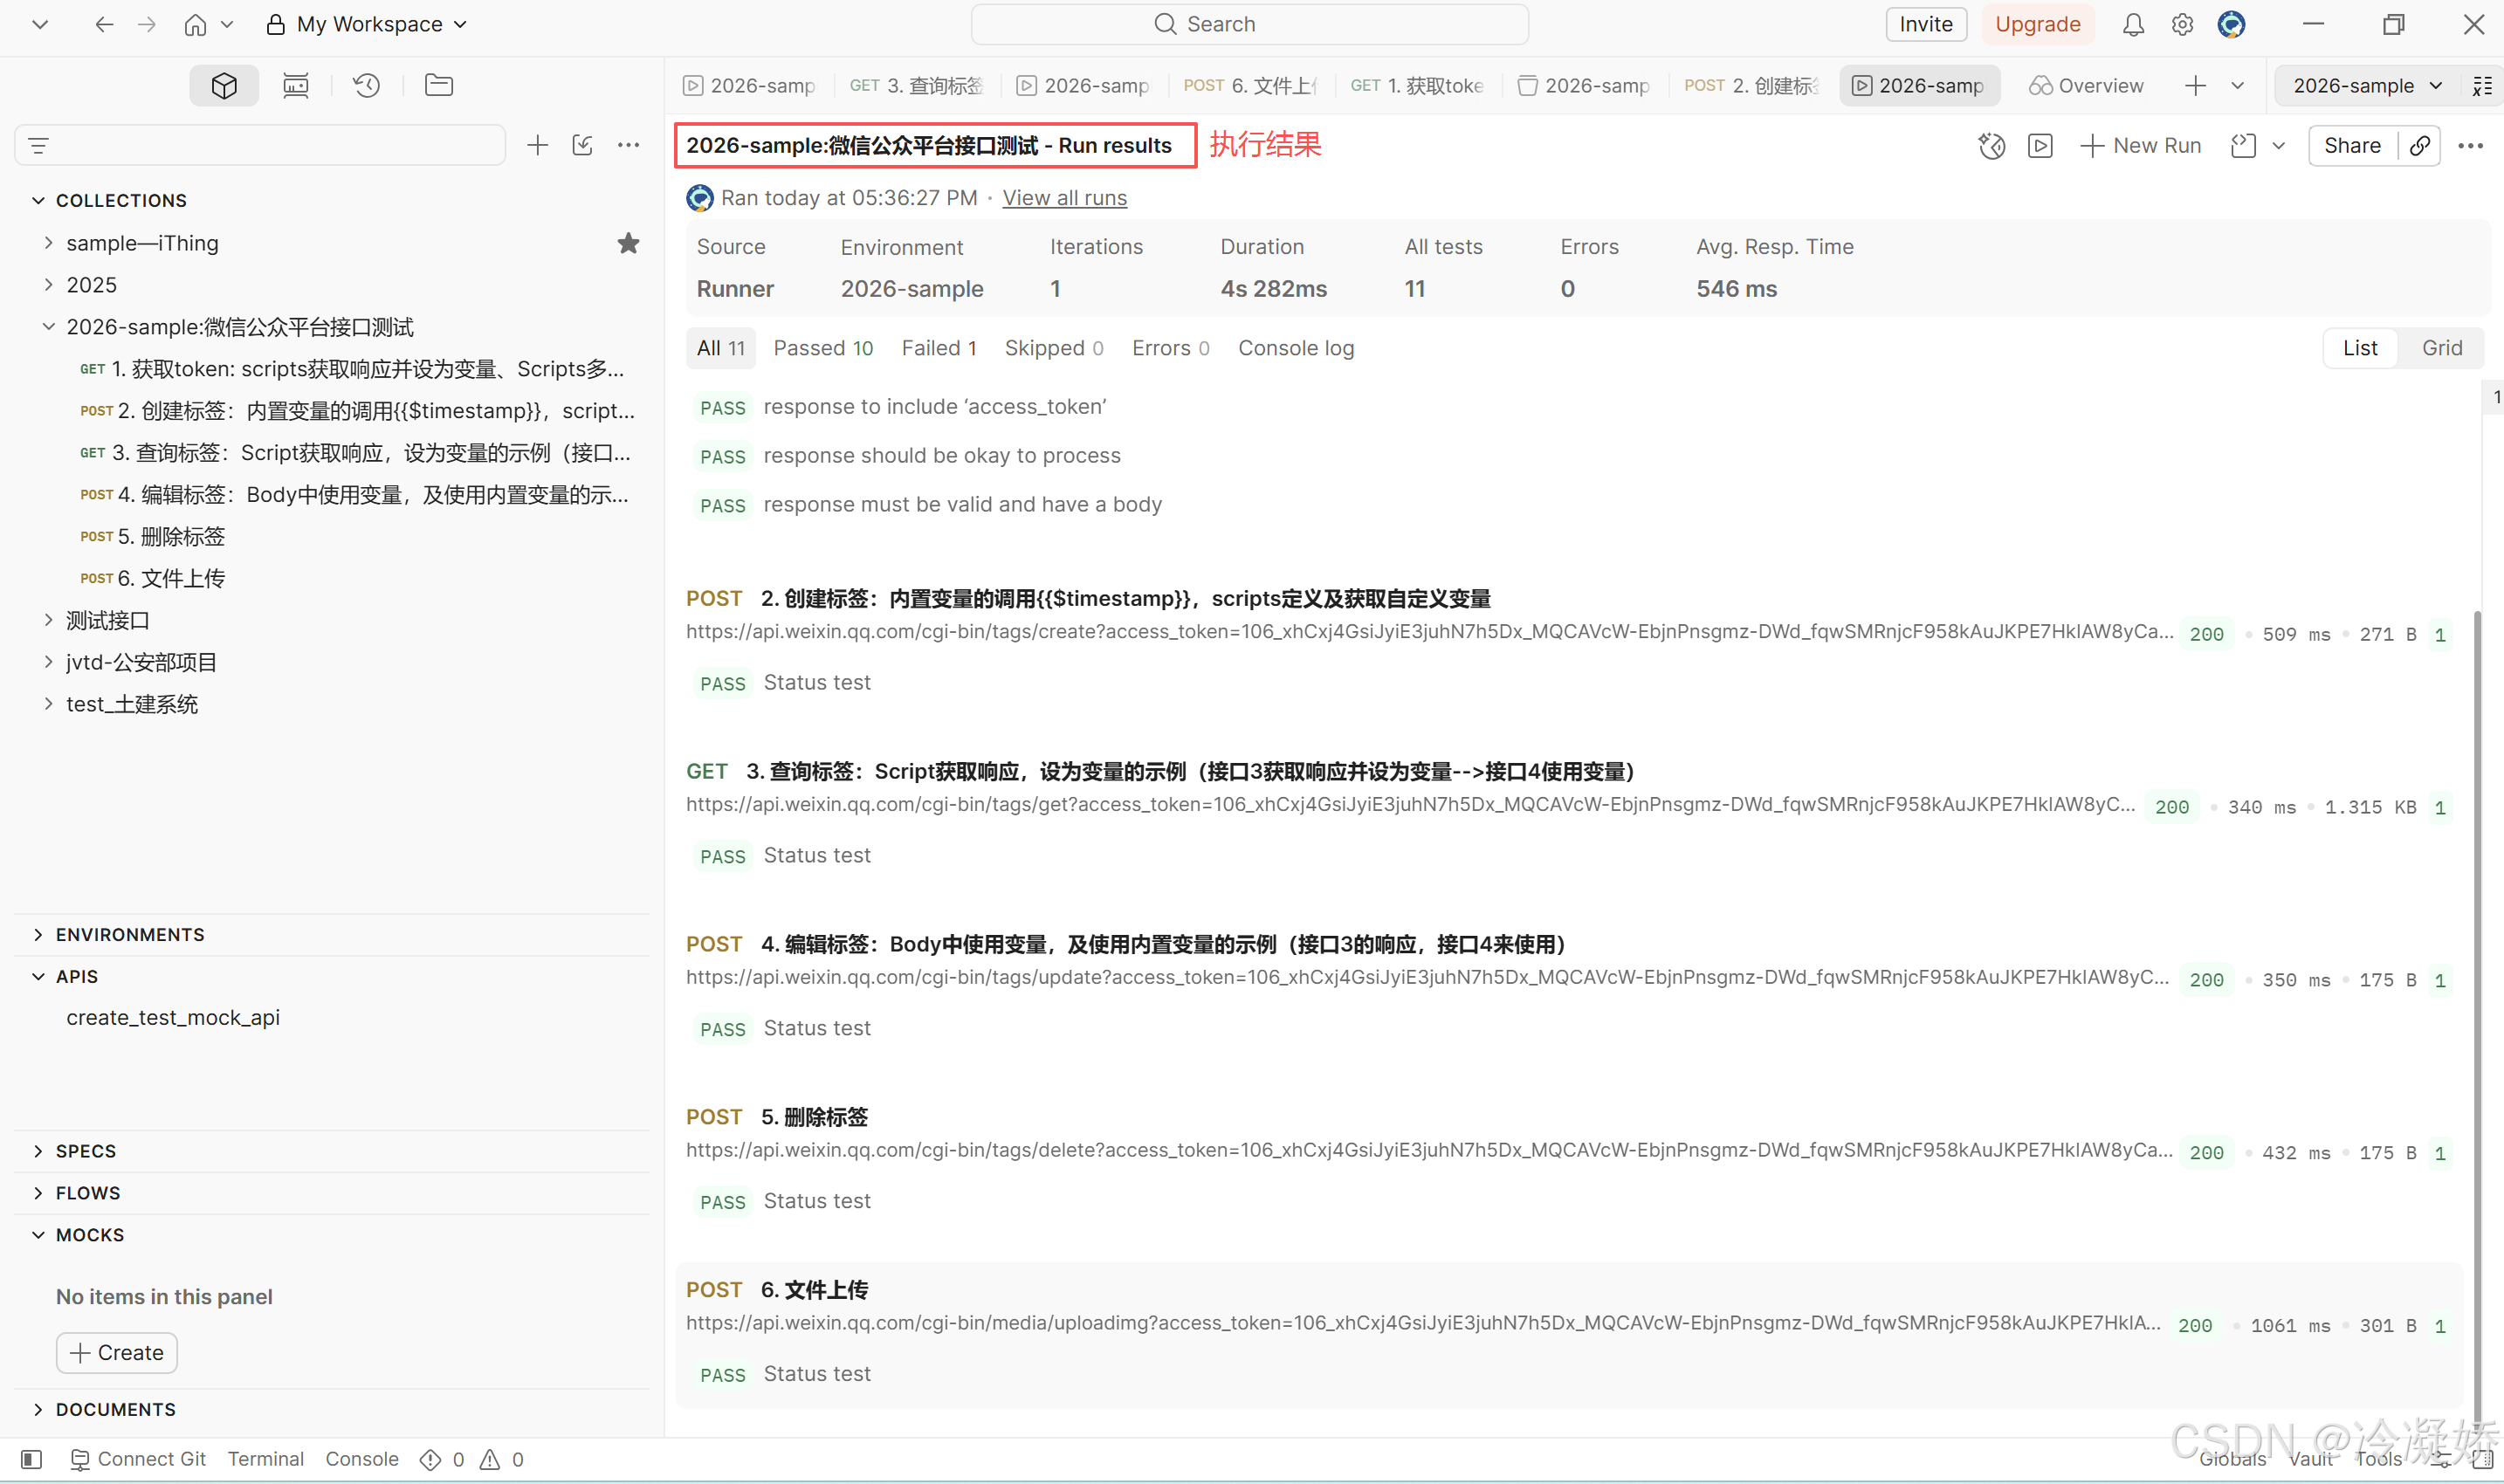Click the run performance history icon
The width and height of the screenshot is (2504, 1484).
[x=1991, y=146]
